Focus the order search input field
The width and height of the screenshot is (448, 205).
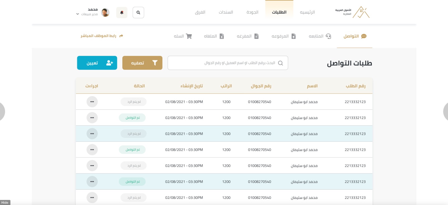[x=228, y=63]
